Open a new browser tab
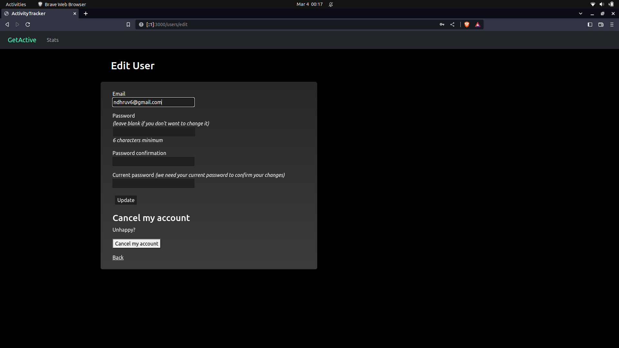Image resolution: width=619 pixels, height=348 pixels. (x=85, y=14)
